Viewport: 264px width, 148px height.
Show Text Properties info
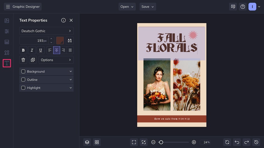(63, 20)
